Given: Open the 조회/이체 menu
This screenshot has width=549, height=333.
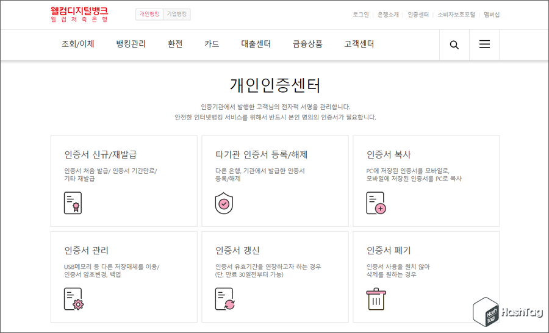Looking at the screenshot, I should (77, 44).
